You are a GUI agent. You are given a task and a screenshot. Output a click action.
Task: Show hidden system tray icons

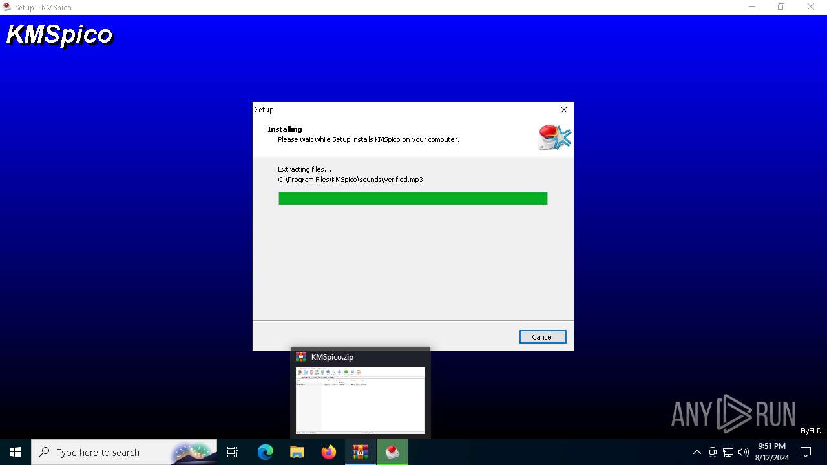pyautogui.click(x=696, y=452)
